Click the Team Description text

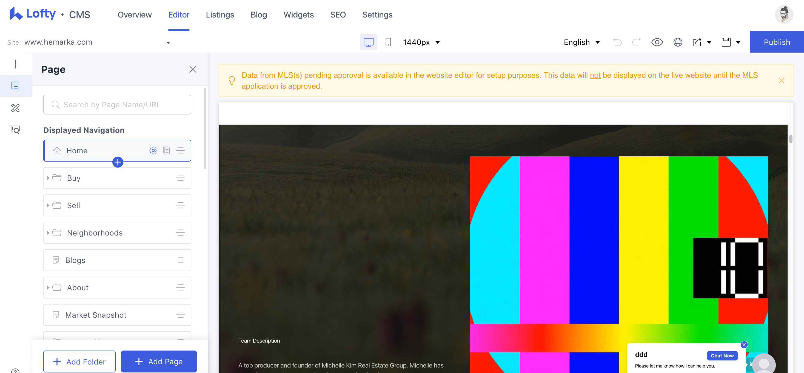tap(259, 341)
